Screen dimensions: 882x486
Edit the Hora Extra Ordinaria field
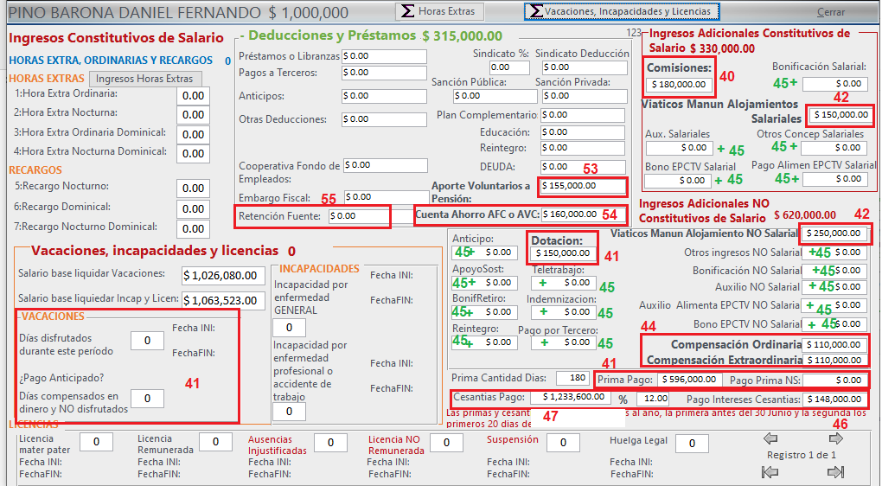193,96
